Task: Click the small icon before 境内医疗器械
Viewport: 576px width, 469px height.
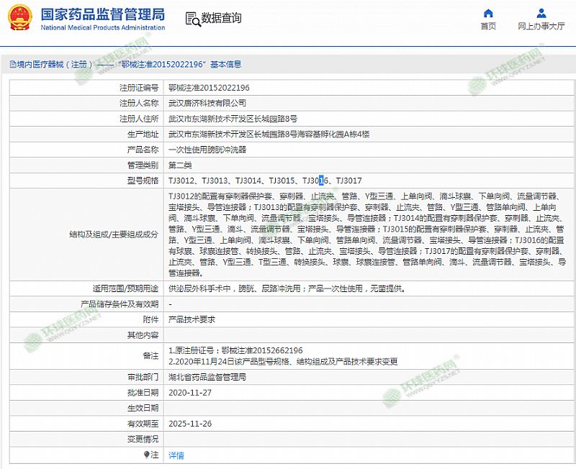Action: pyautogui.click(x=4, y=64)
